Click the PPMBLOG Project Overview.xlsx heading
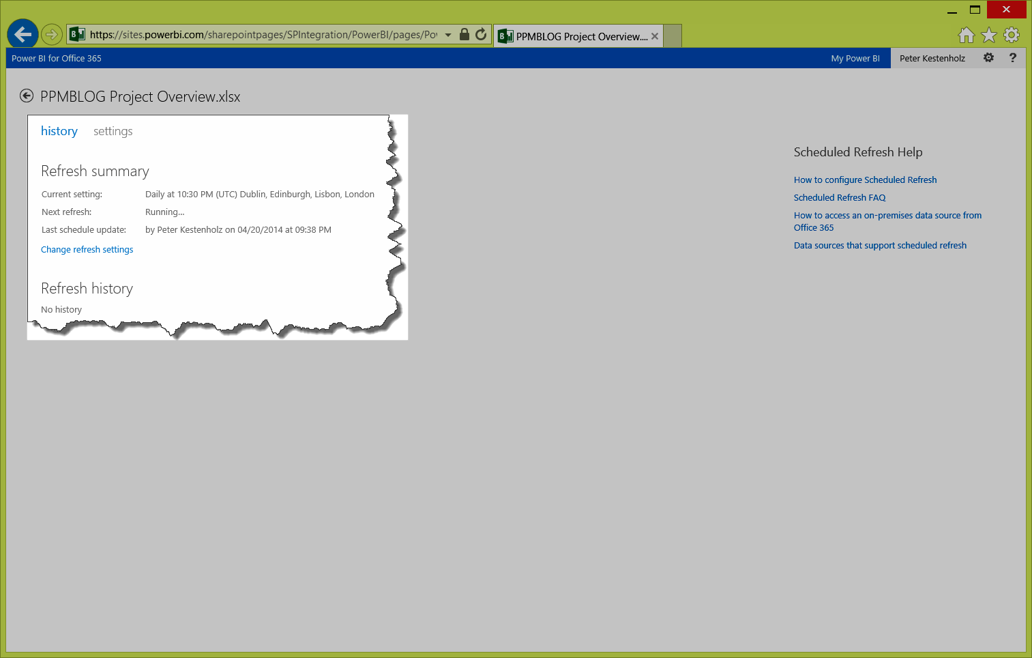1032x658 pixels. tap(141, 96)
